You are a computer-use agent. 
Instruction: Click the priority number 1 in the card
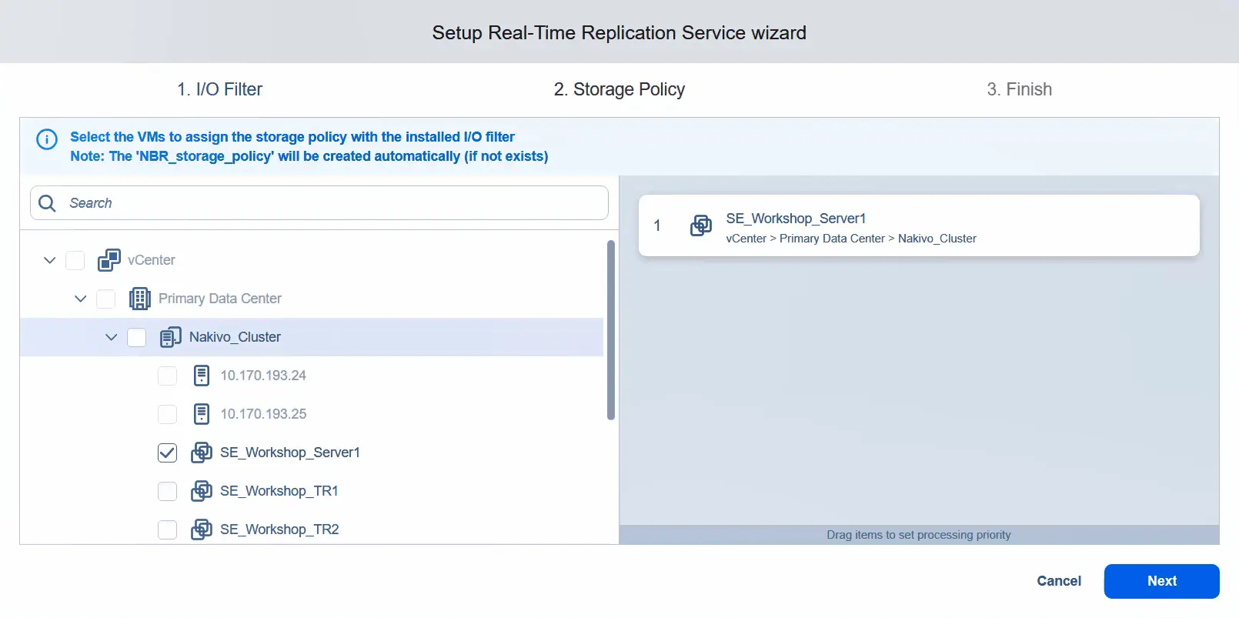point(657,225)
